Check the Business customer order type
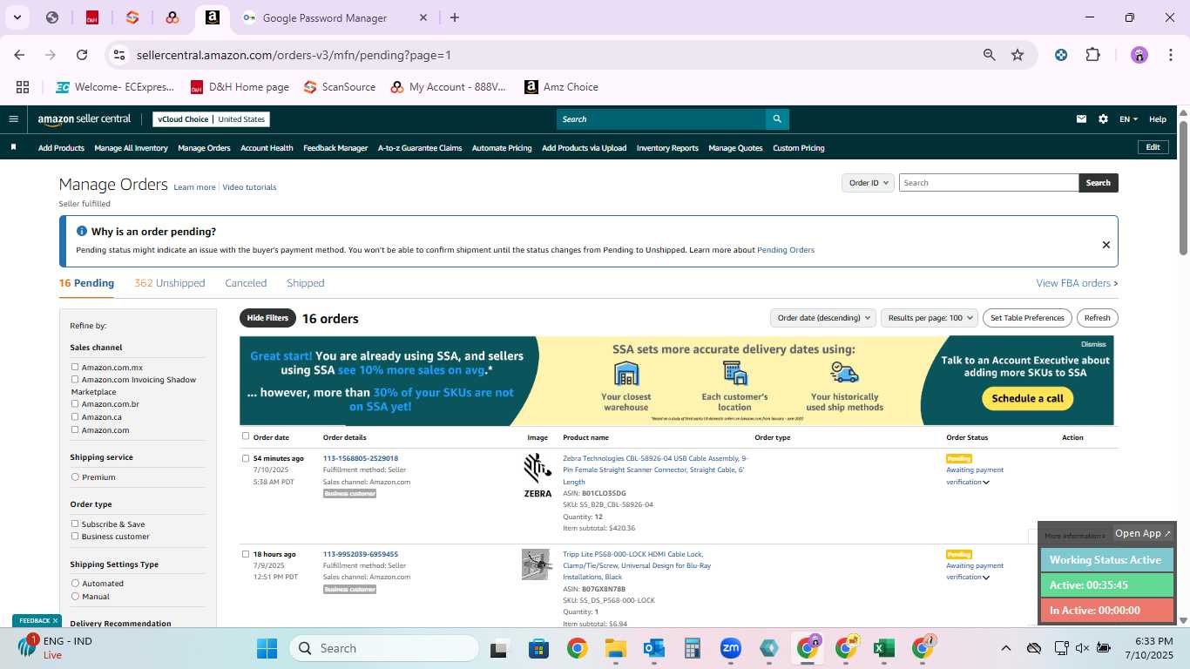Viewport: 1190px width, 669px height. tap(75, 537)
